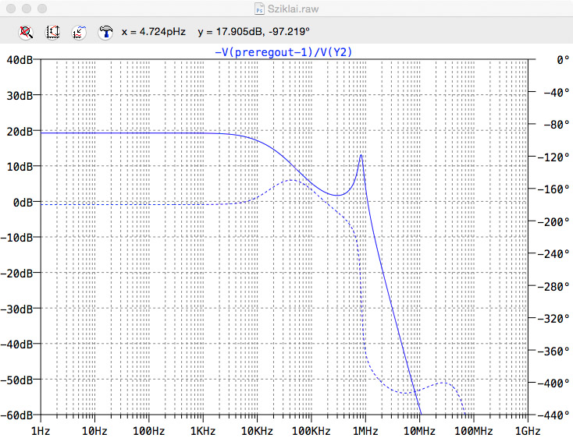Click the -120° phase axis label
Viewport: 573px width, 438px height.
(x=554, y=157)
